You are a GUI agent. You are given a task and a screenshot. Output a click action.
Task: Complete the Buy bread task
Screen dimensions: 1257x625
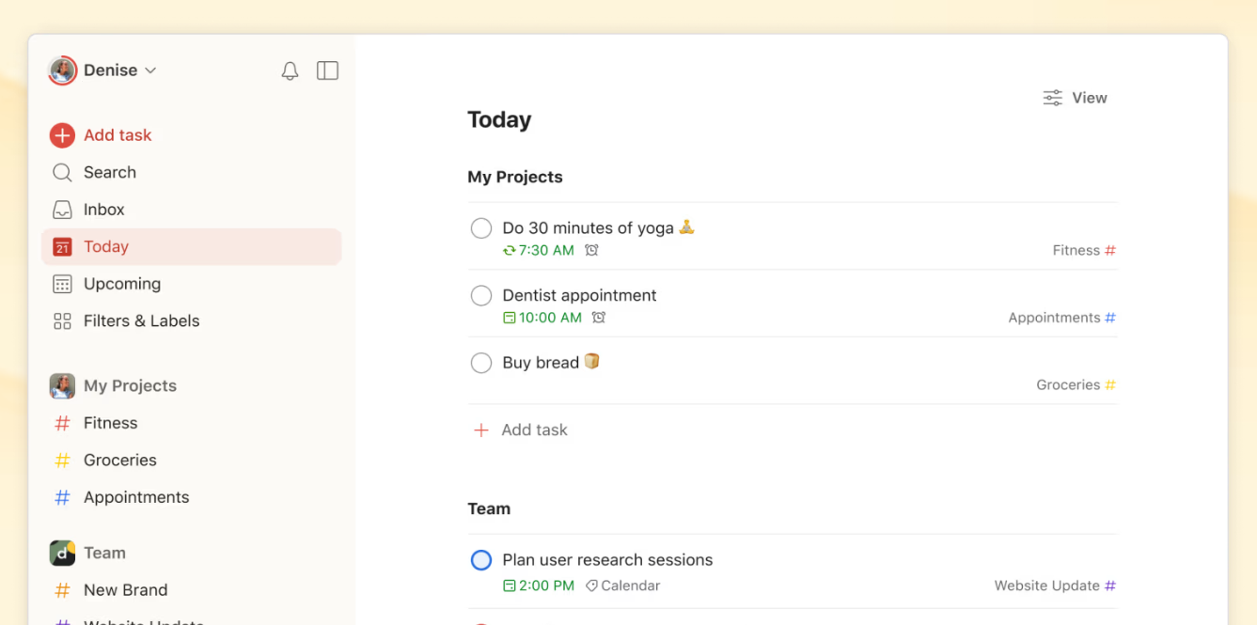click(481, 363)
